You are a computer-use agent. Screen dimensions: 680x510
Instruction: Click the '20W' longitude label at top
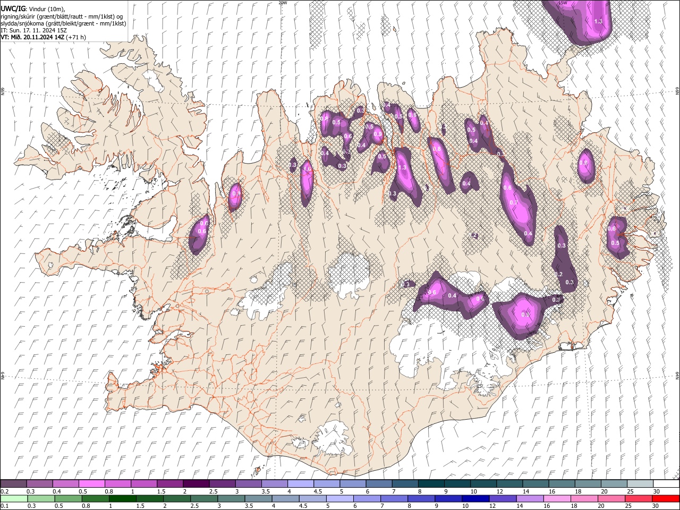283,3
